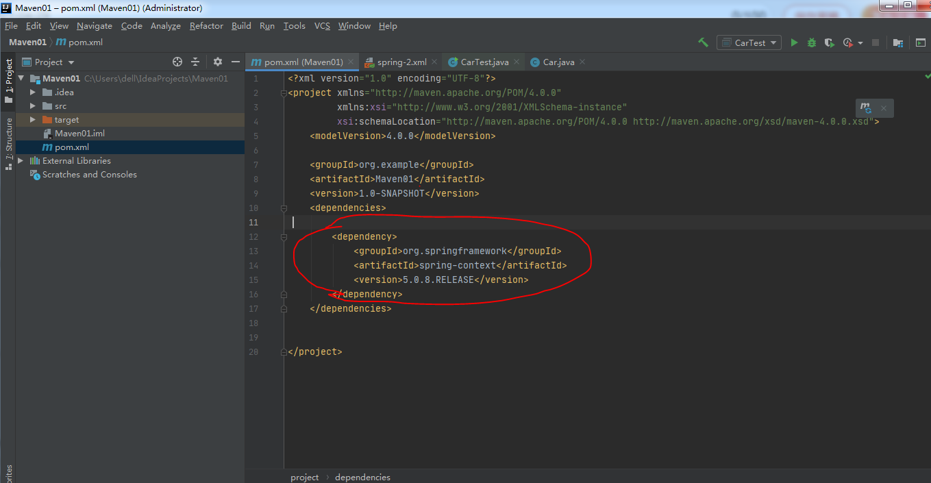Viewport: 931px width, 483px height.
Task: Expand the src folder arrow
Action: tap(33, 106)
